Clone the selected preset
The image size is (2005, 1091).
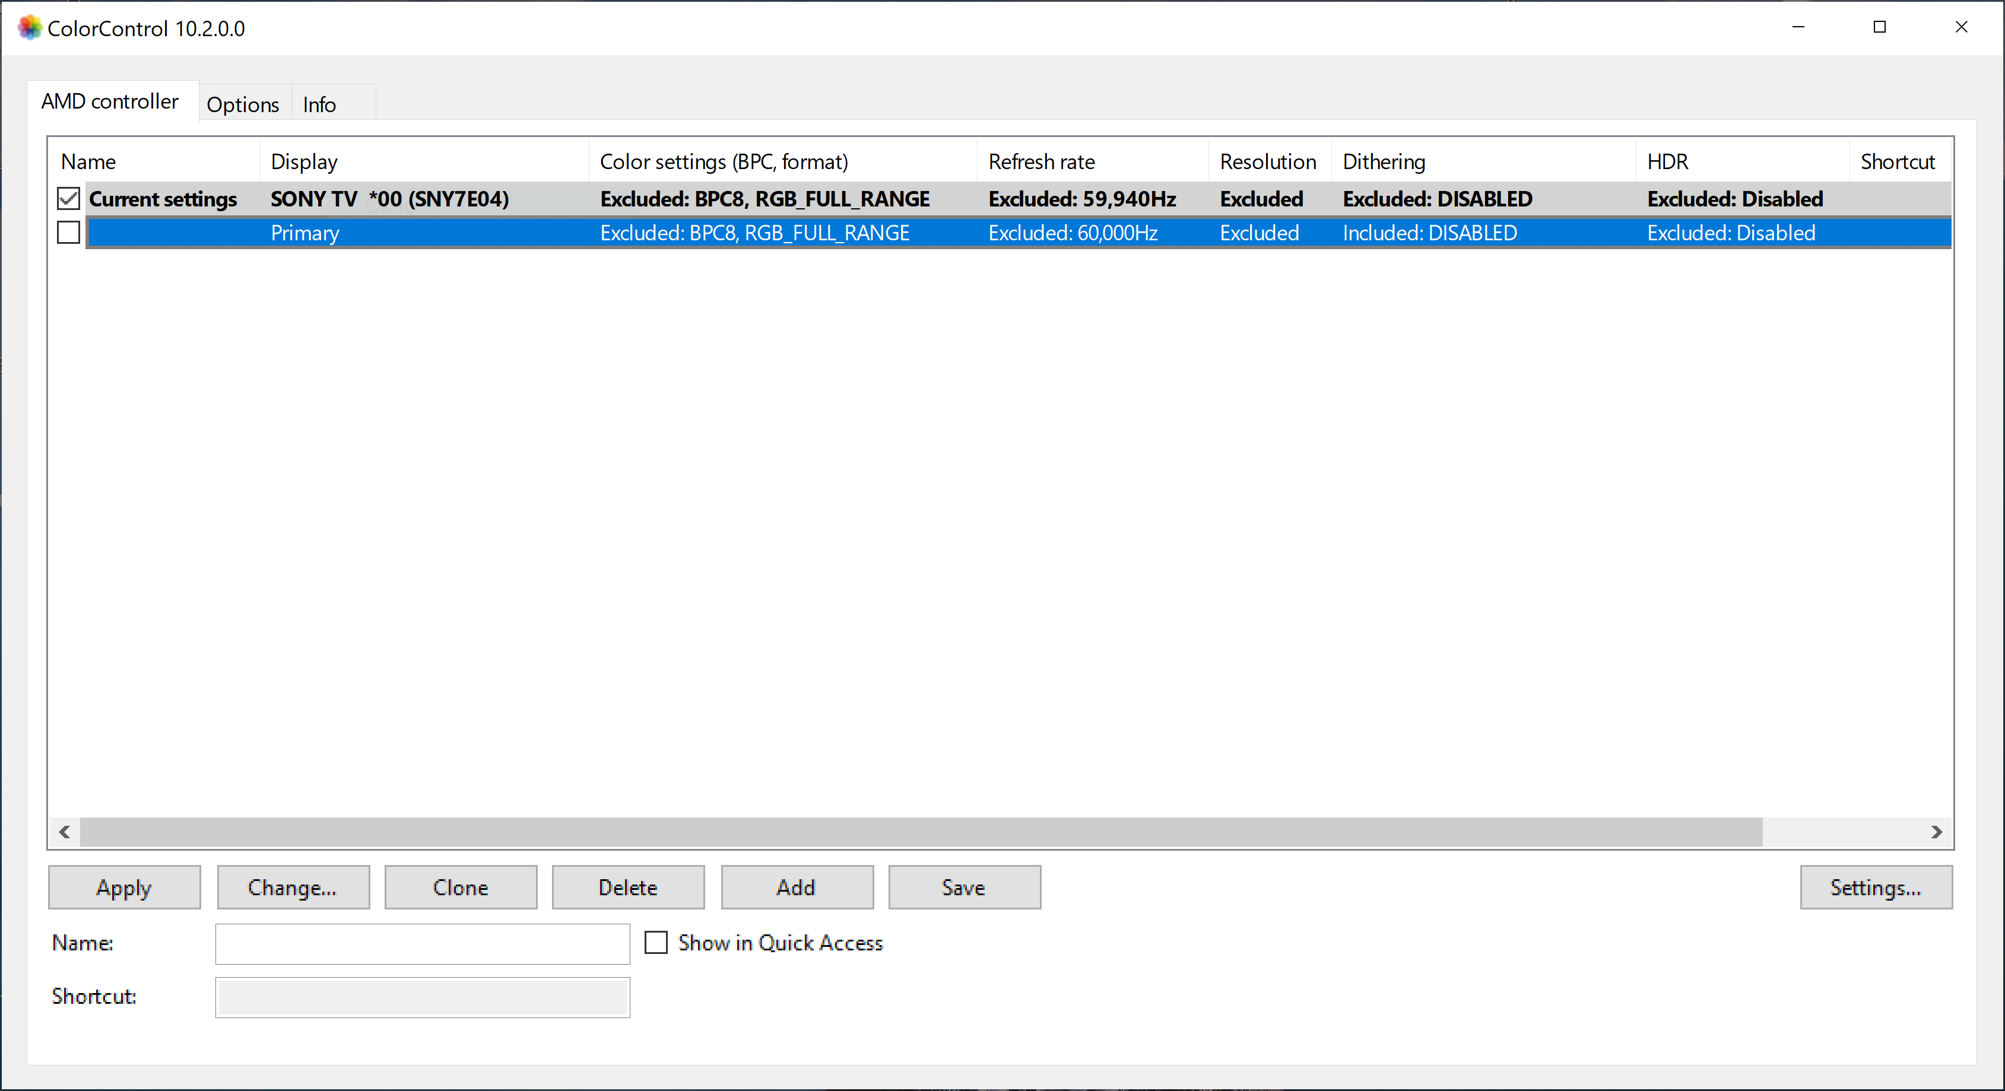pyautogui.click(x=460, y=887)
